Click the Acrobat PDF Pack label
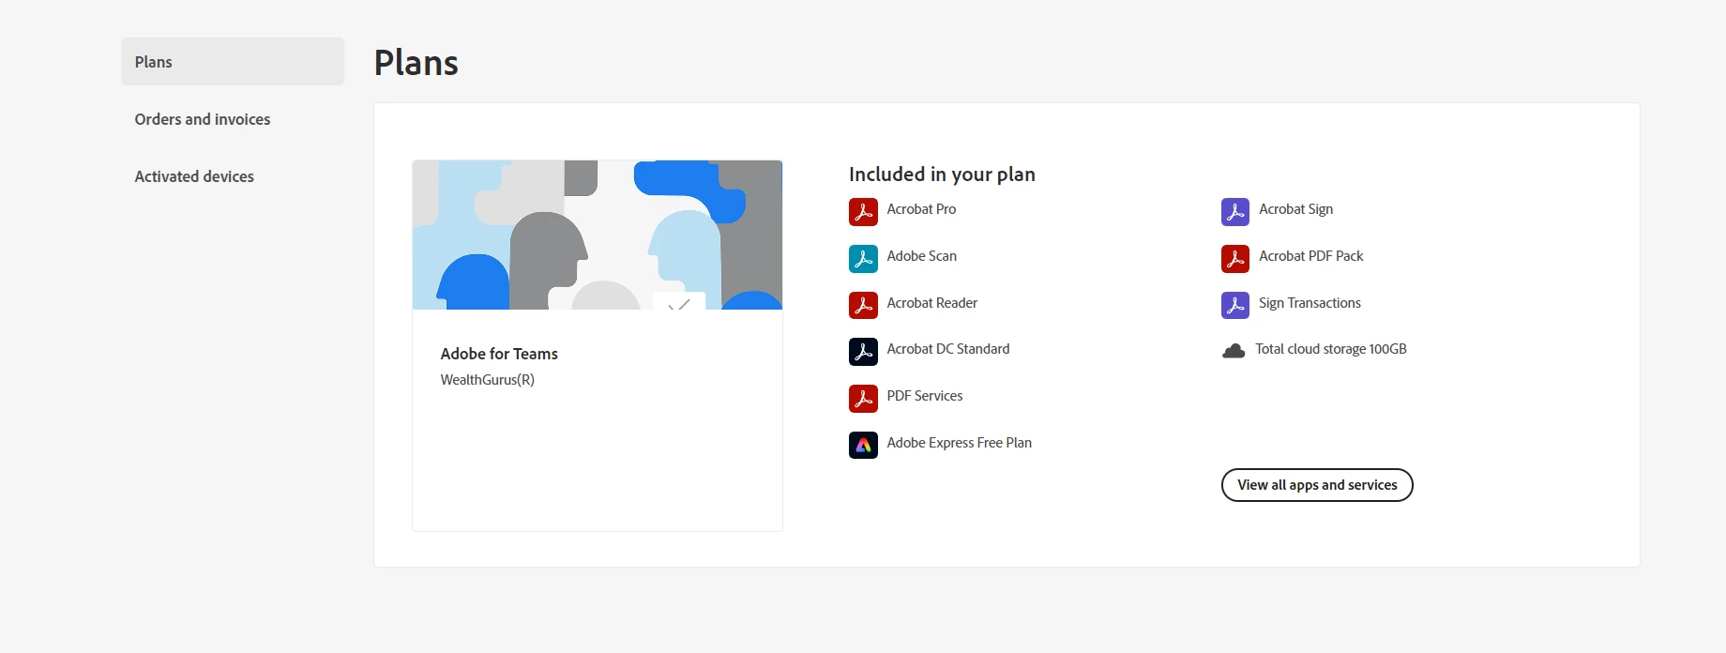 1311,256
